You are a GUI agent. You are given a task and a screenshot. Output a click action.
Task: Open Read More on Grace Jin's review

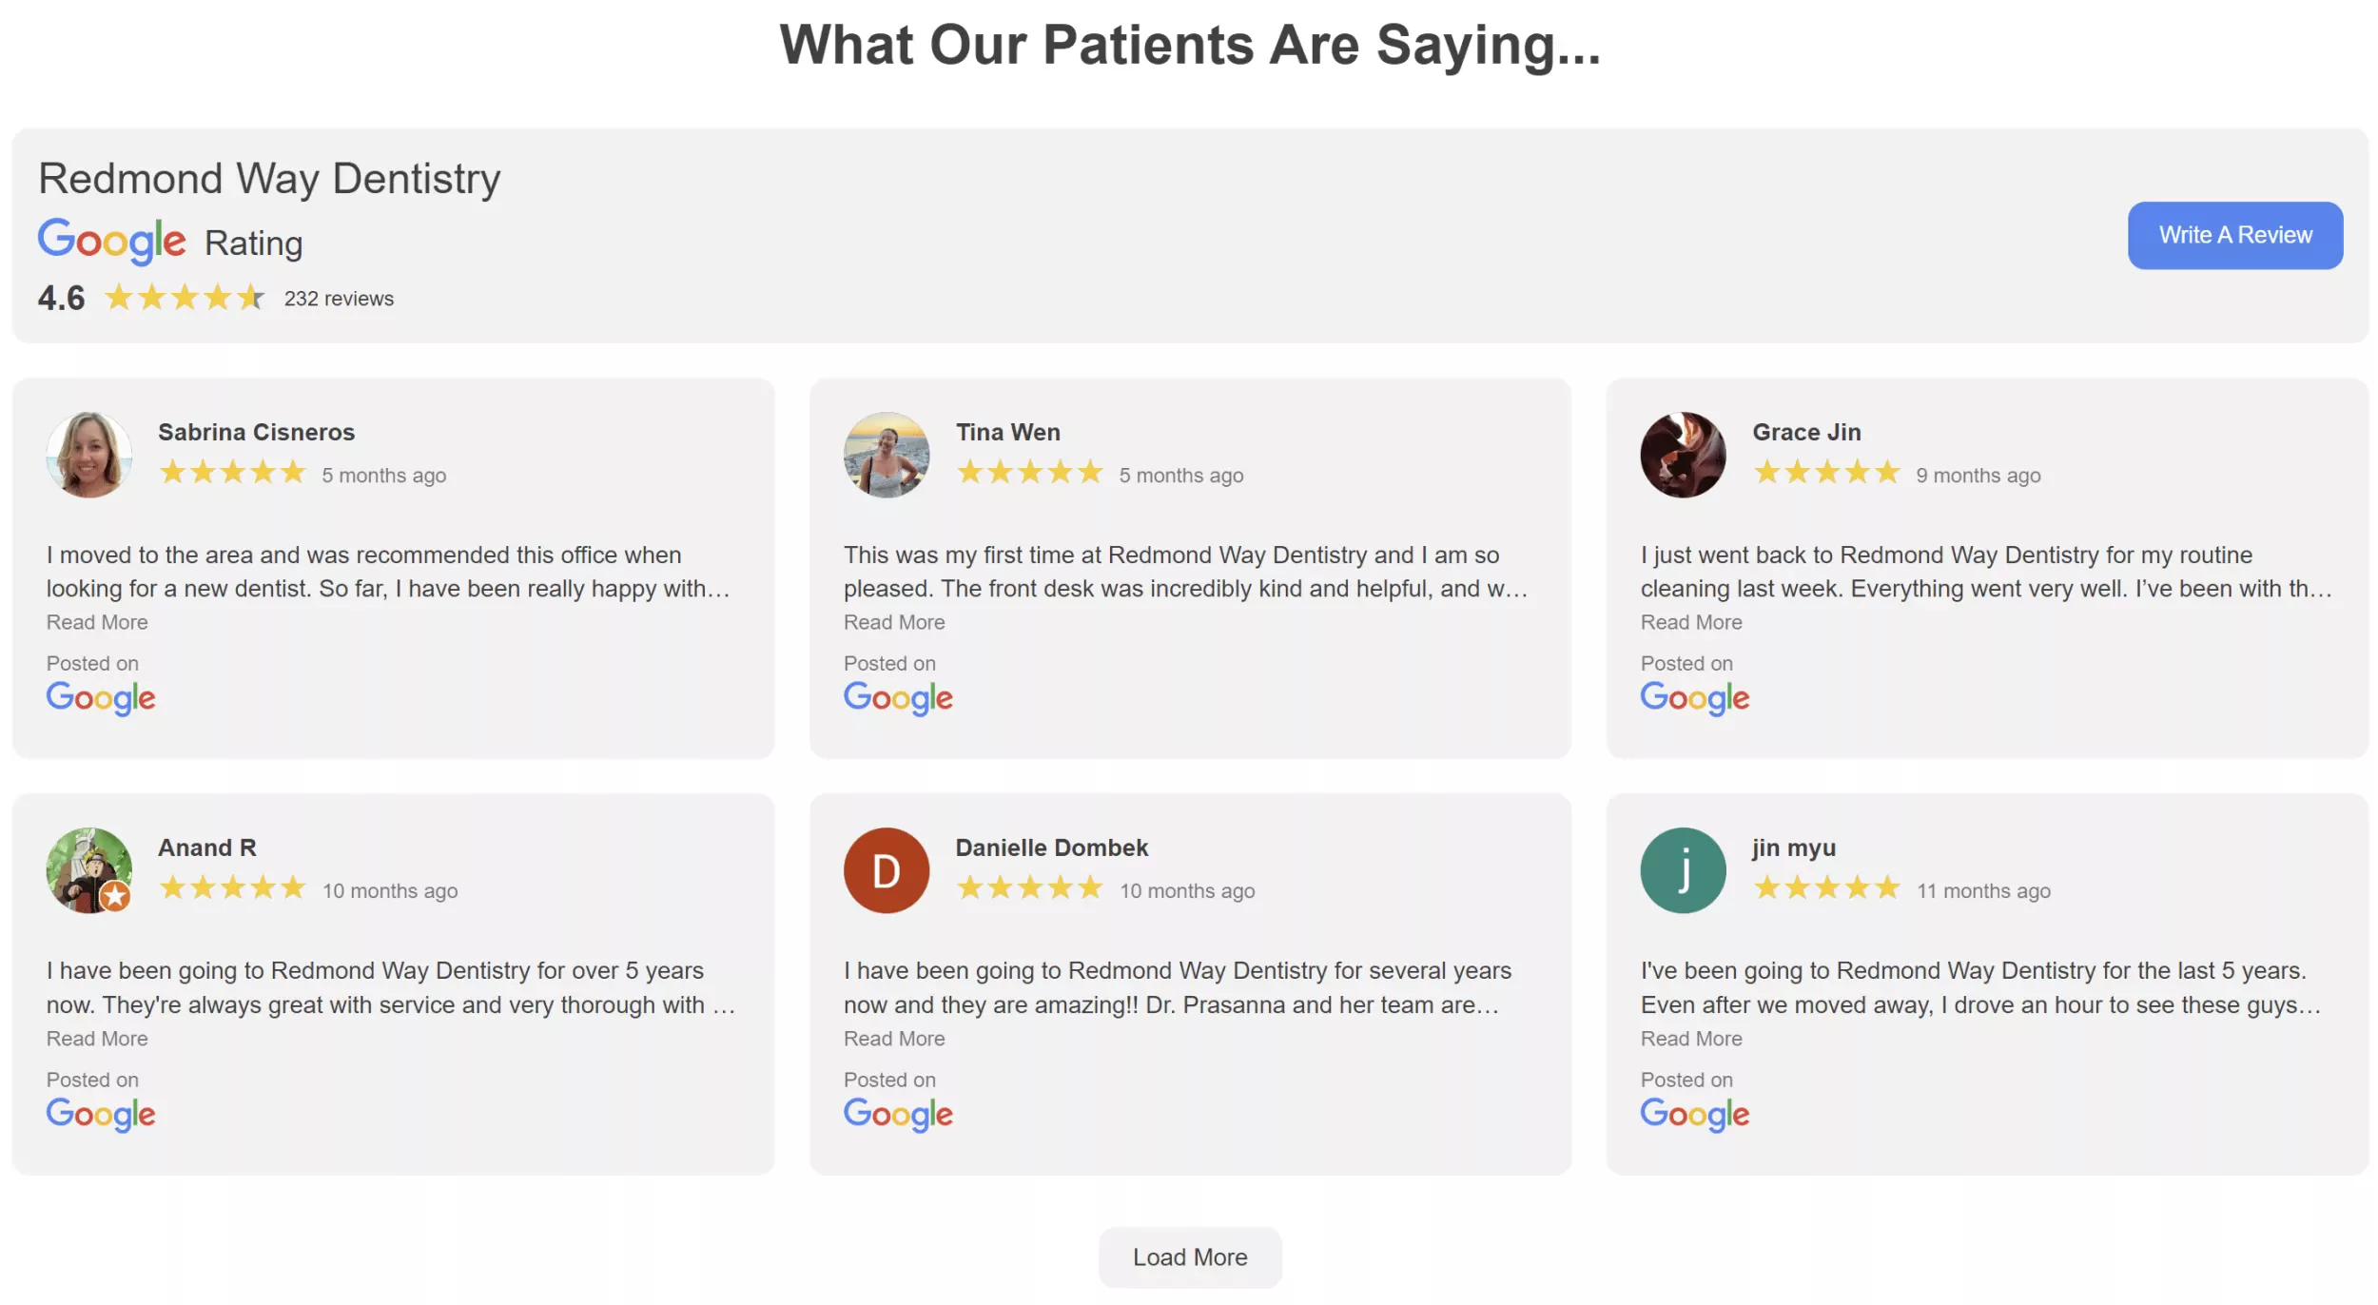(1690, 622)
